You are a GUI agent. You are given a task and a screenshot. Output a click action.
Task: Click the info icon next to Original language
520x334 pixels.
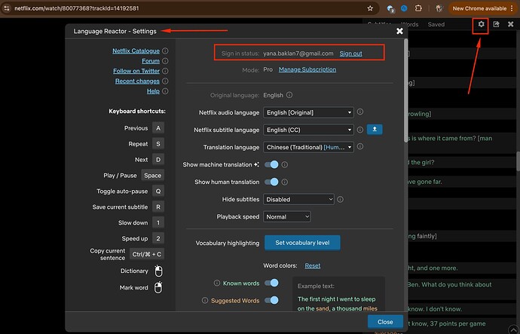290,95
